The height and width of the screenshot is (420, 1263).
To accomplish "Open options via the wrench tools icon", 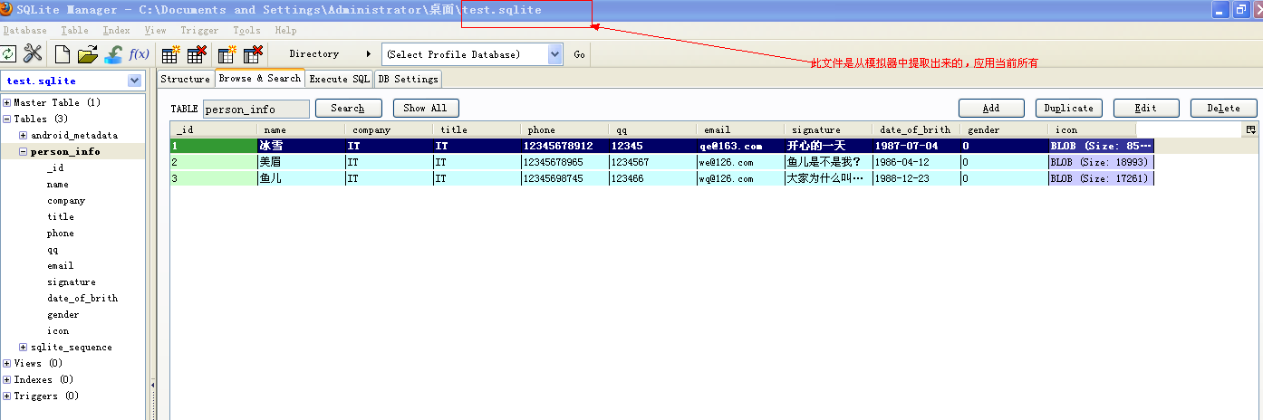I will [x=33, y=54].
